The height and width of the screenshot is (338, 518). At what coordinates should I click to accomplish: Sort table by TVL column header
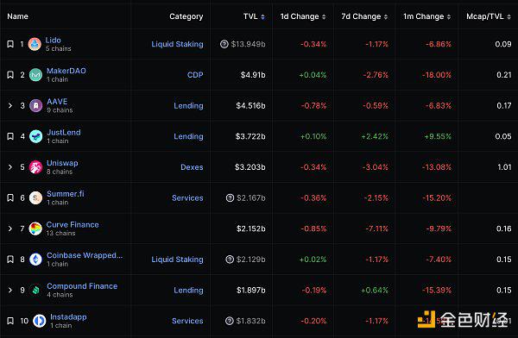254,16
